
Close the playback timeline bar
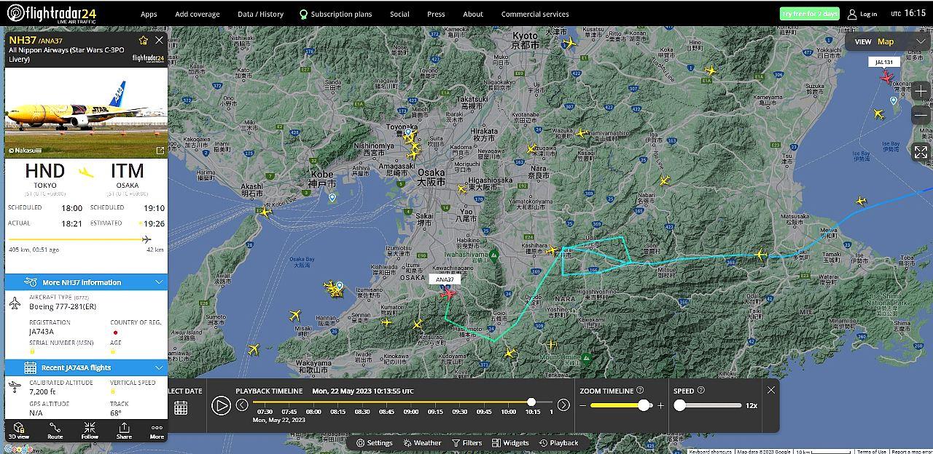(771, 390)
